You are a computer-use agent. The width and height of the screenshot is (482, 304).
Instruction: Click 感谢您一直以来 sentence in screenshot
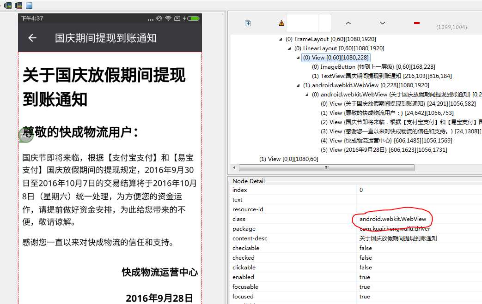[98, 242]
